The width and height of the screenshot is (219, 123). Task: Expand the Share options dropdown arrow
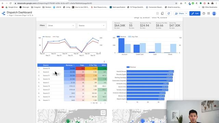(x=186, y=13)
